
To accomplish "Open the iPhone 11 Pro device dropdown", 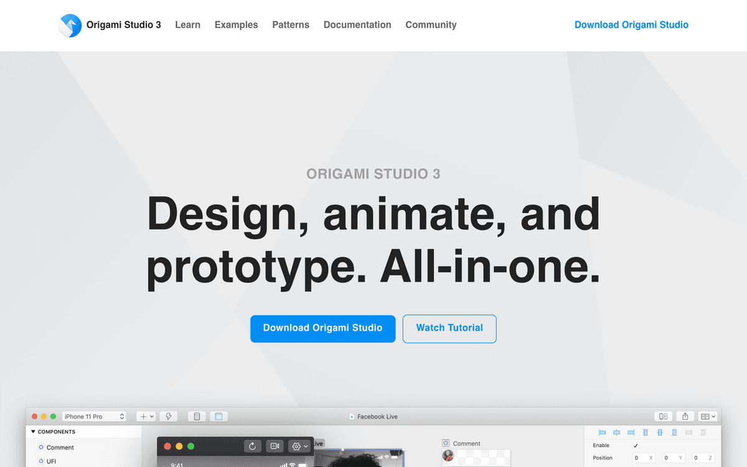I will (94, 417).
